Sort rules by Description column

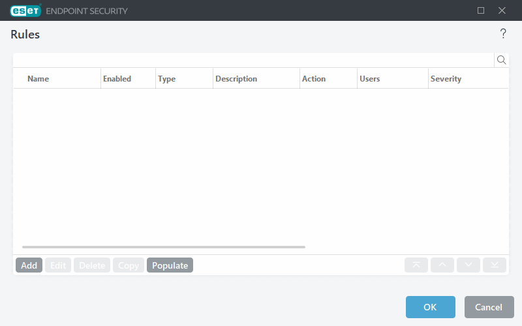(236, 79)
